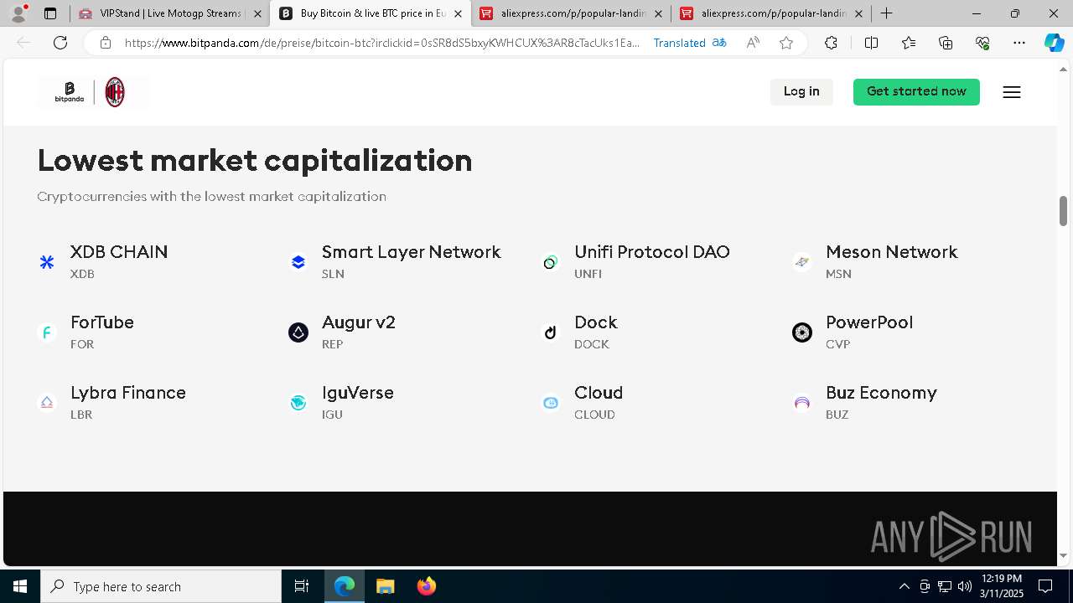Open the tab actions menu
The height and width of the screenshot is (603, 1073).
[x=50, y=13]
